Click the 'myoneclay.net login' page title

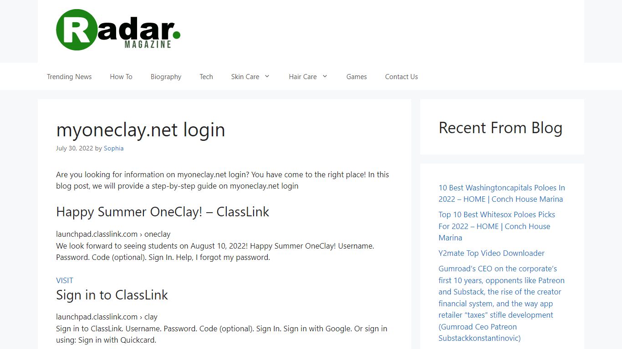click(141, 130)
